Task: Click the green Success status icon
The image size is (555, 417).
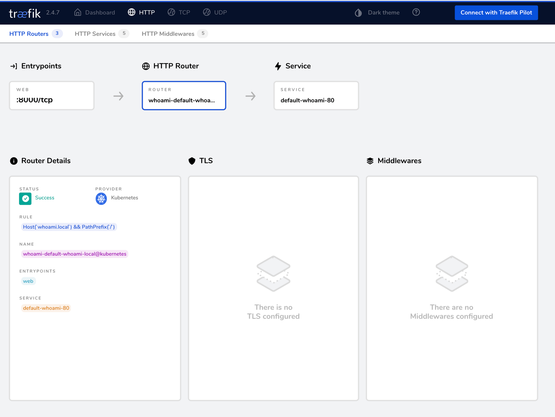Action: [x=25, y=199]
